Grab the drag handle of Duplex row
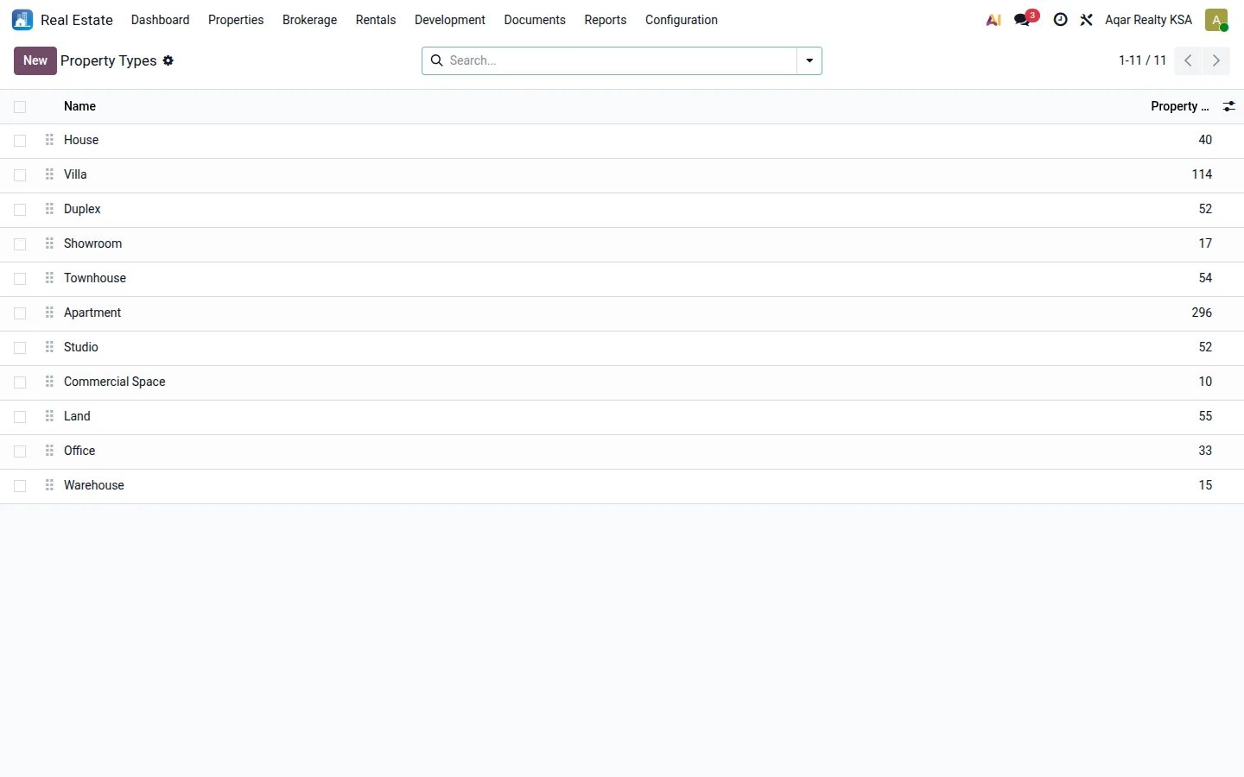Viewport: 1244px width, 777px height. coord(49,209)
